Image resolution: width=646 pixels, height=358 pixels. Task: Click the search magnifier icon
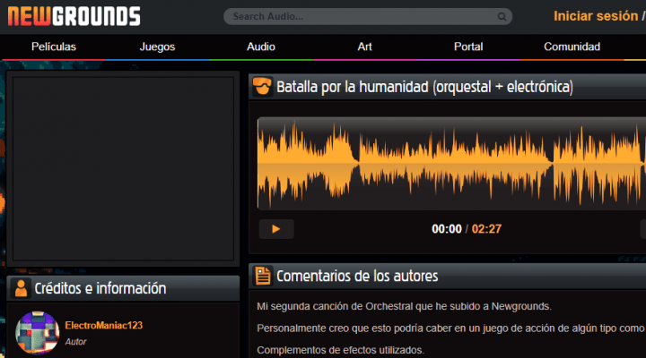(502, 16)
